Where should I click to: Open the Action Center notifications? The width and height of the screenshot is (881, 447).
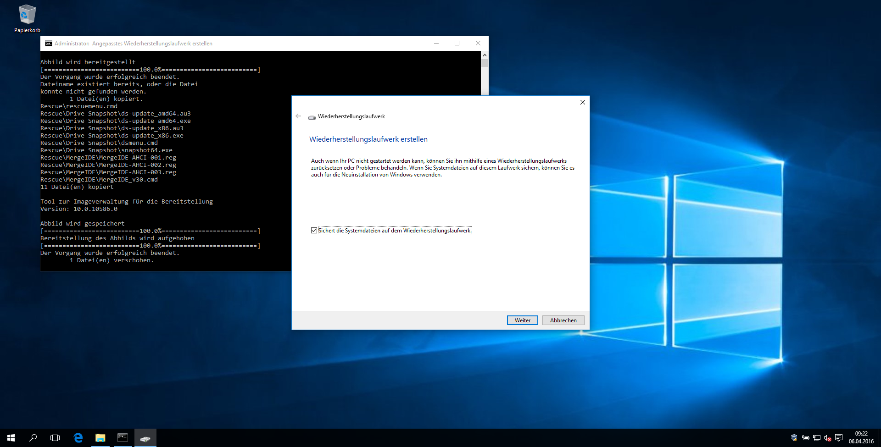tap(839, 438)
